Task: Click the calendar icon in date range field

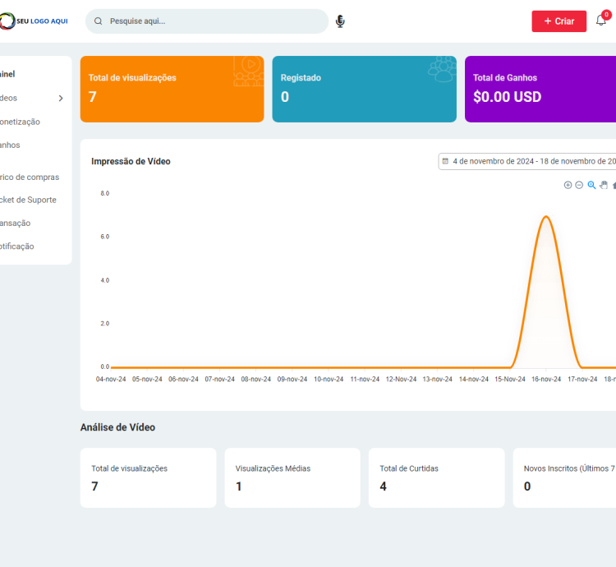Action: tap(445, 161)
